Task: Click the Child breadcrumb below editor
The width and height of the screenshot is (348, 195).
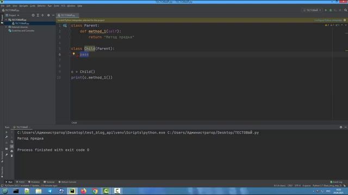Action: tap(74, 123)
